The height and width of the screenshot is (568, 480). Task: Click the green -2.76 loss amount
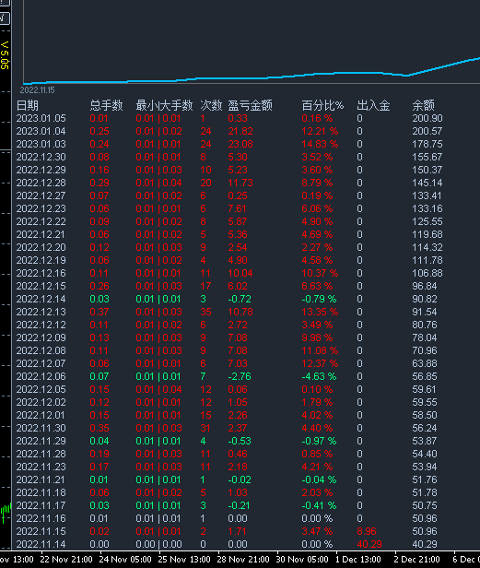point(240,376)
